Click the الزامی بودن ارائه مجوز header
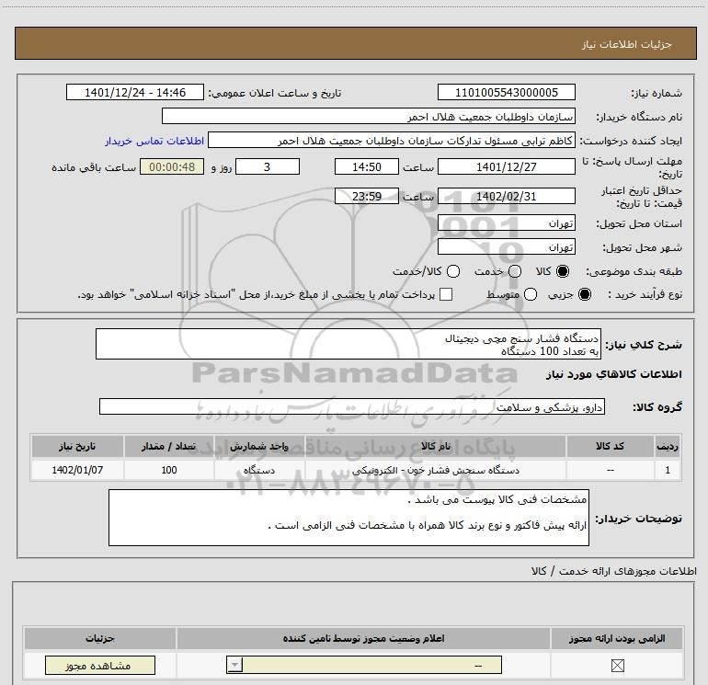 point(617,638)
